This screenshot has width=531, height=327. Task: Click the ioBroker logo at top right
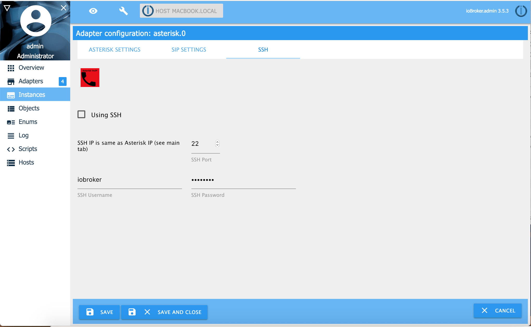click(x=521, y=11)
